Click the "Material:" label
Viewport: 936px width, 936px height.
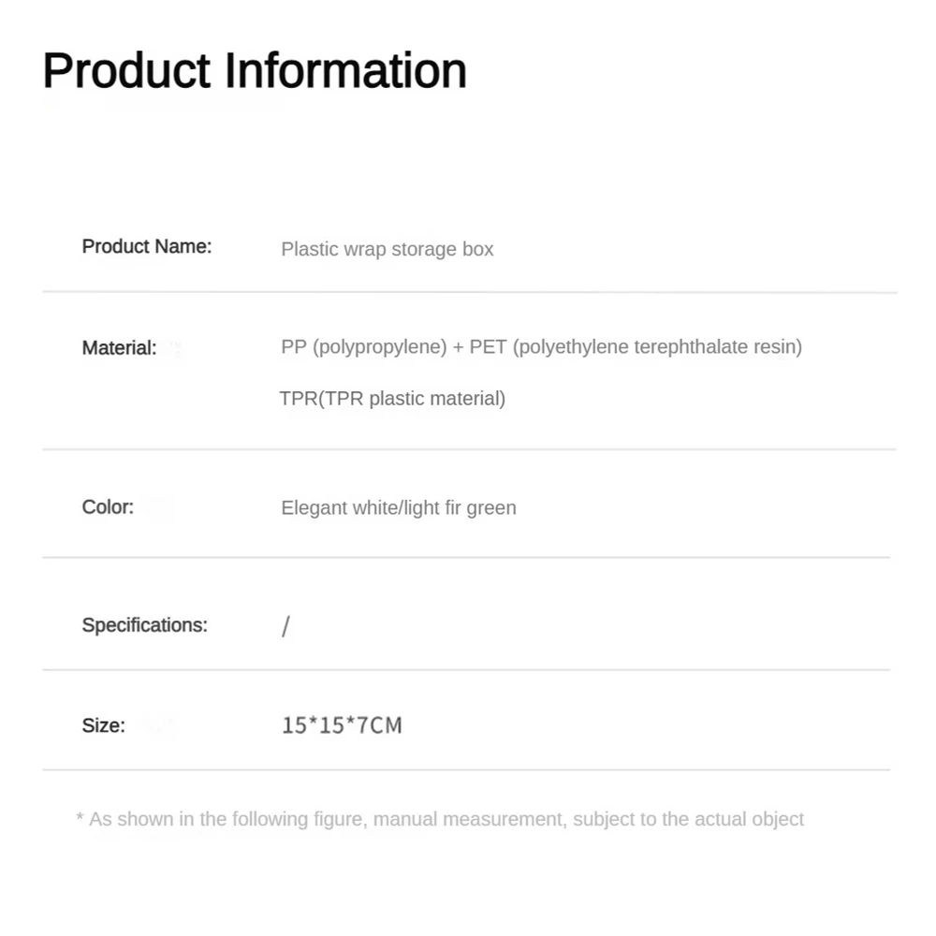coord(119,348)
